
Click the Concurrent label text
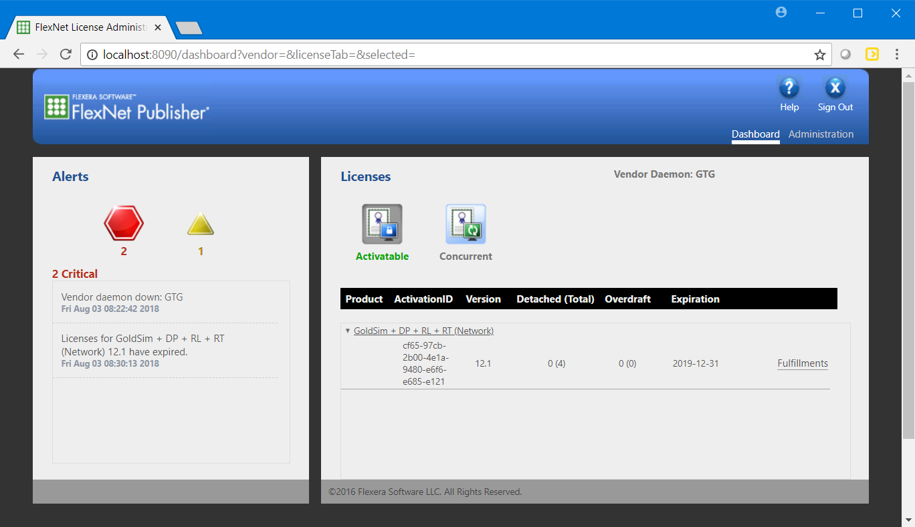(466, 256)
